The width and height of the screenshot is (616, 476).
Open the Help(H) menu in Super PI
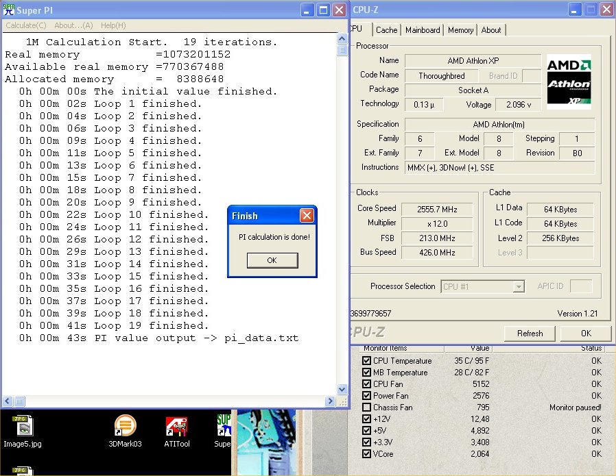pyautogui.click(x=113, y=25)
